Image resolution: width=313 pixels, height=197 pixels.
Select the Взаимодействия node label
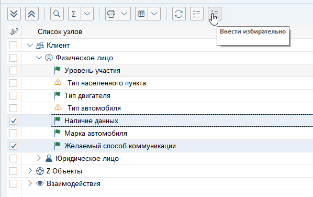click(73, 184)
